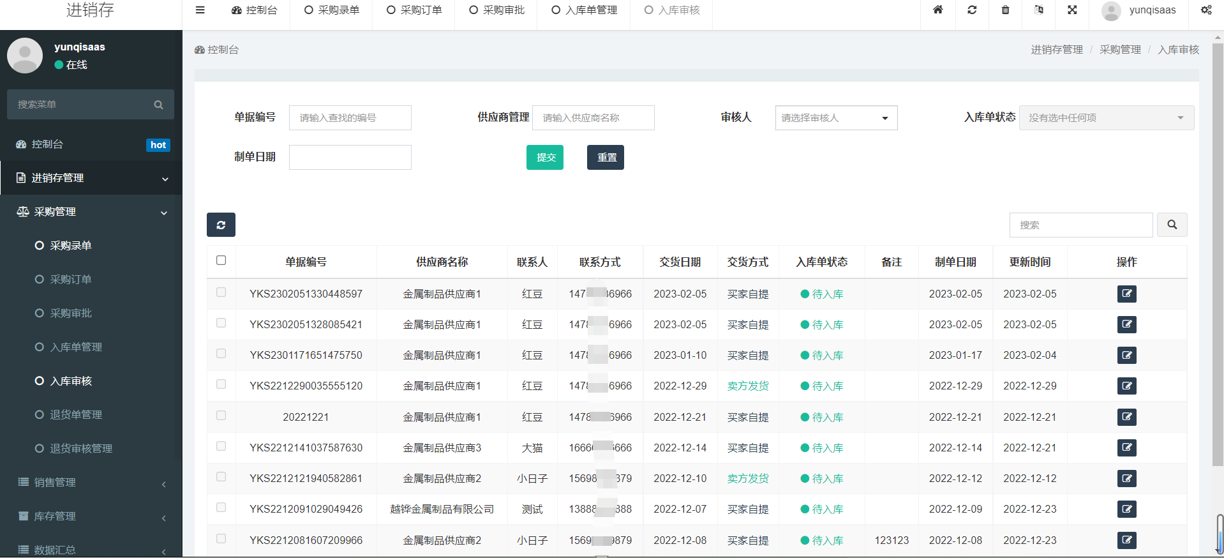Click the 提交 button
1224x558 pixels.
545,157
